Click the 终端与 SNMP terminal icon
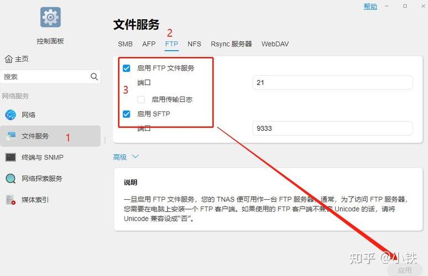Viewport: 428px width, 276px height. pyautogui.click(x=11, y=157)
